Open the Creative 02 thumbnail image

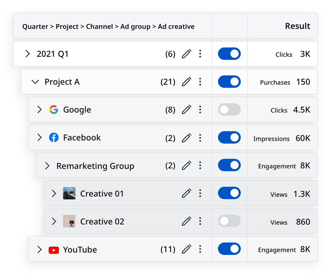tap(69, 221)
